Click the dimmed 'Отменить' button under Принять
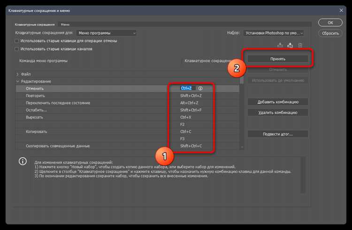 click(278, 69)
